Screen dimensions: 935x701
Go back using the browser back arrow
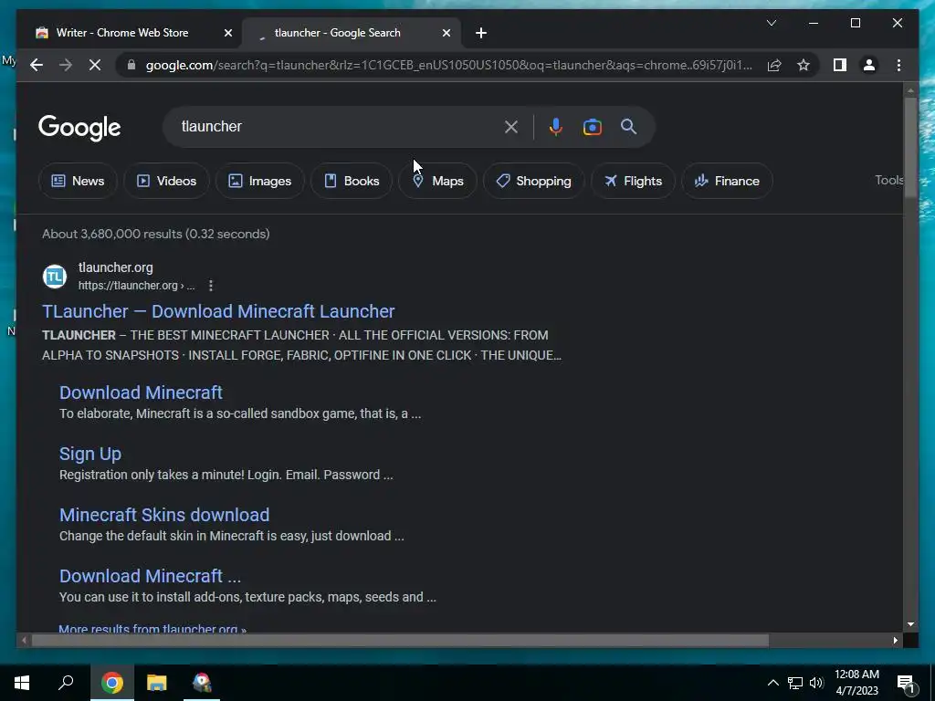[x=37, y=65]
